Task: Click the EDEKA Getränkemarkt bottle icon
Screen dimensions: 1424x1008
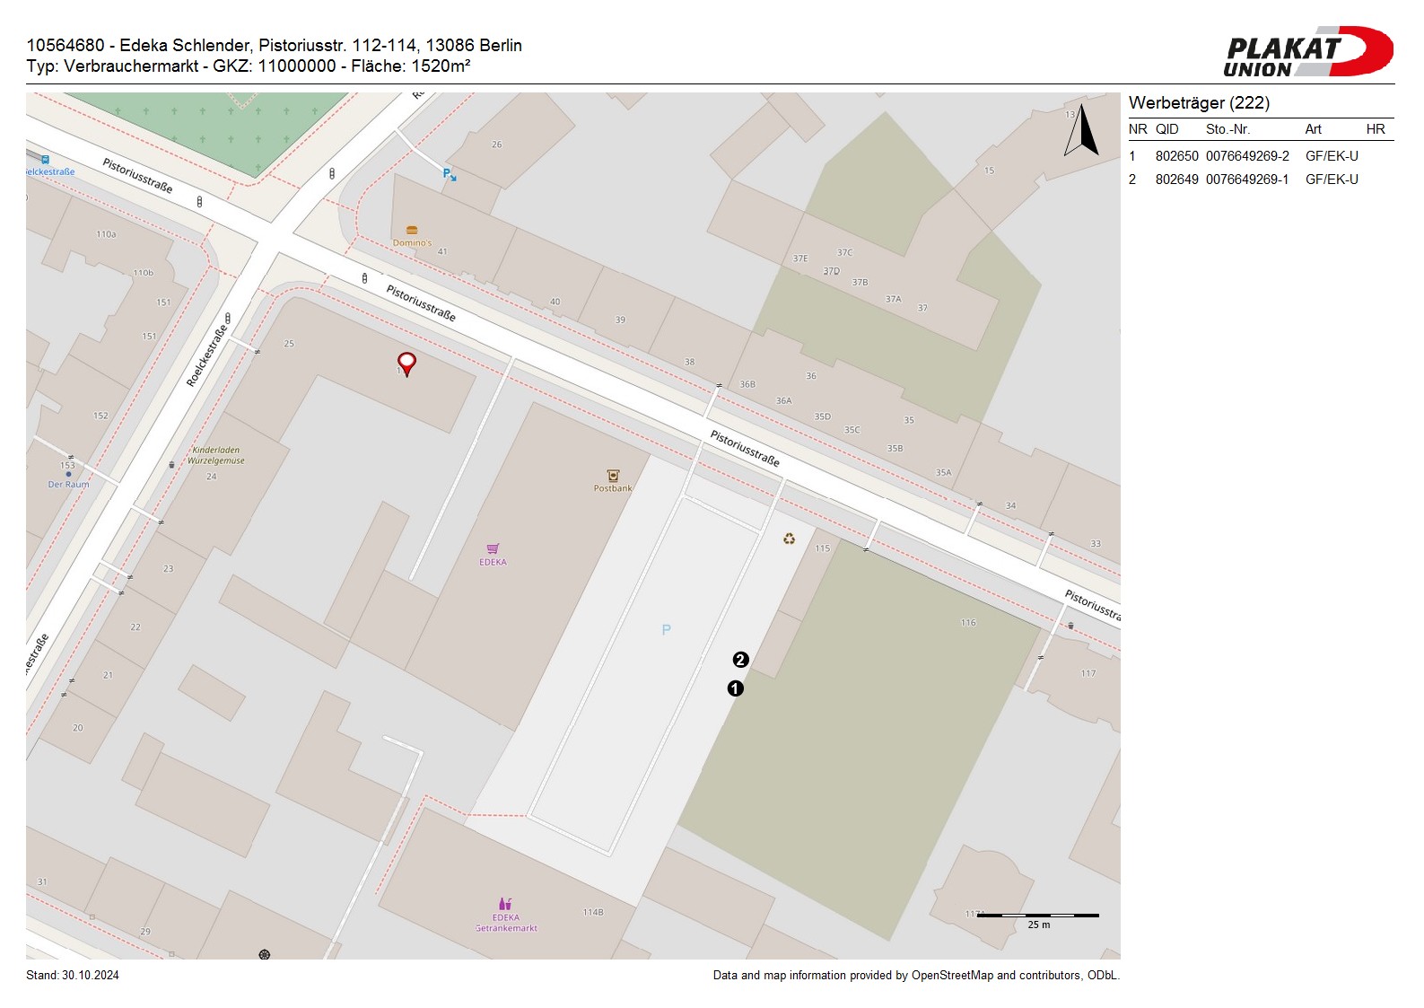Action: 505,904
